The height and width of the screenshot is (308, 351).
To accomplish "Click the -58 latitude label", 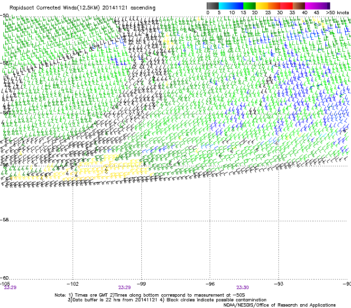I will click(4, 220).
